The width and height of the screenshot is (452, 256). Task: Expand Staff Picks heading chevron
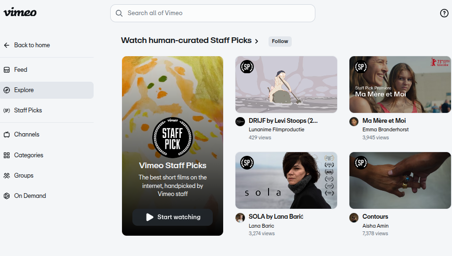coord(257,41)
